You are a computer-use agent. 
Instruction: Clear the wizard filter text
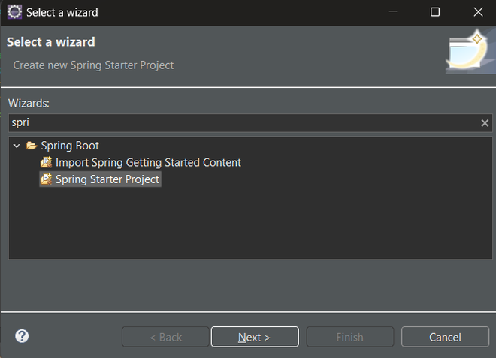point(485,123)
